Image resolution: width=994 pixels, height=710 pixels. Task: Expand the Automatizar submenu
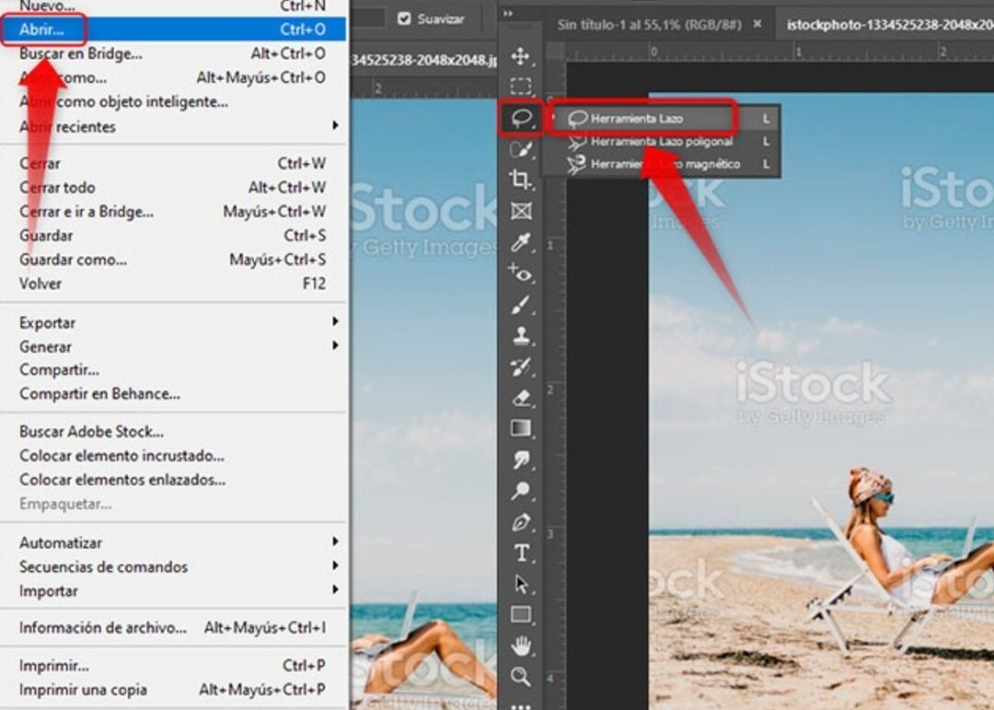point(173,543)
